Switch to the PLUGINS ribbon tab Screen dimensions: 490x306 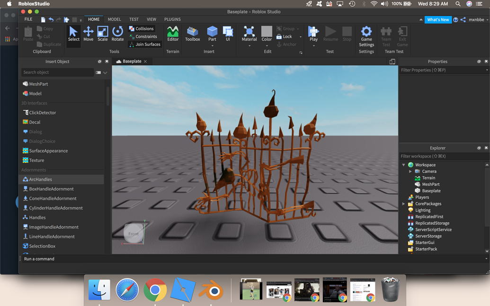click(172, 19)
